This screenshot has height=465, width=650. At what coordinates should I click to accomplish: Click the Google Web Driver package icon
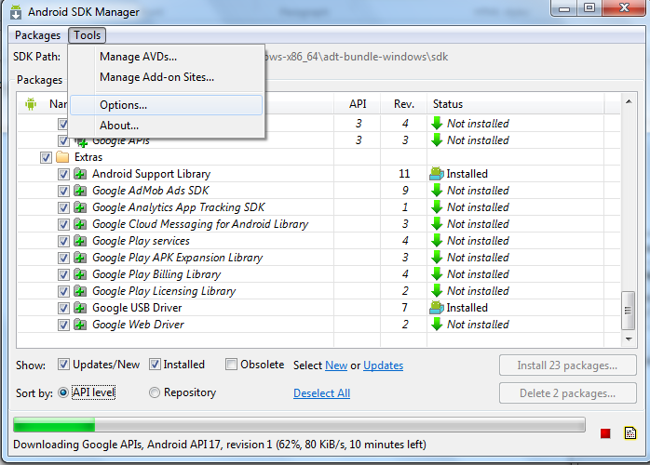(x=80, y=325)
